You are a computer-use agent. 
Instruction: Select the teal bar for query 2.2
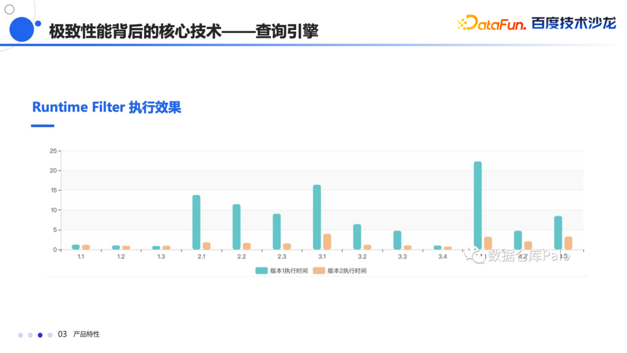[236, 226]
